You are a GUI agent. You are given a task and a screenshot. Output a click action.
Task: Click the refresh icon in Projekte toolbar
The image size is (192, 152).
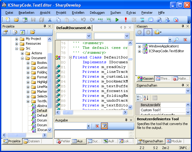click(x=22, y=32)
